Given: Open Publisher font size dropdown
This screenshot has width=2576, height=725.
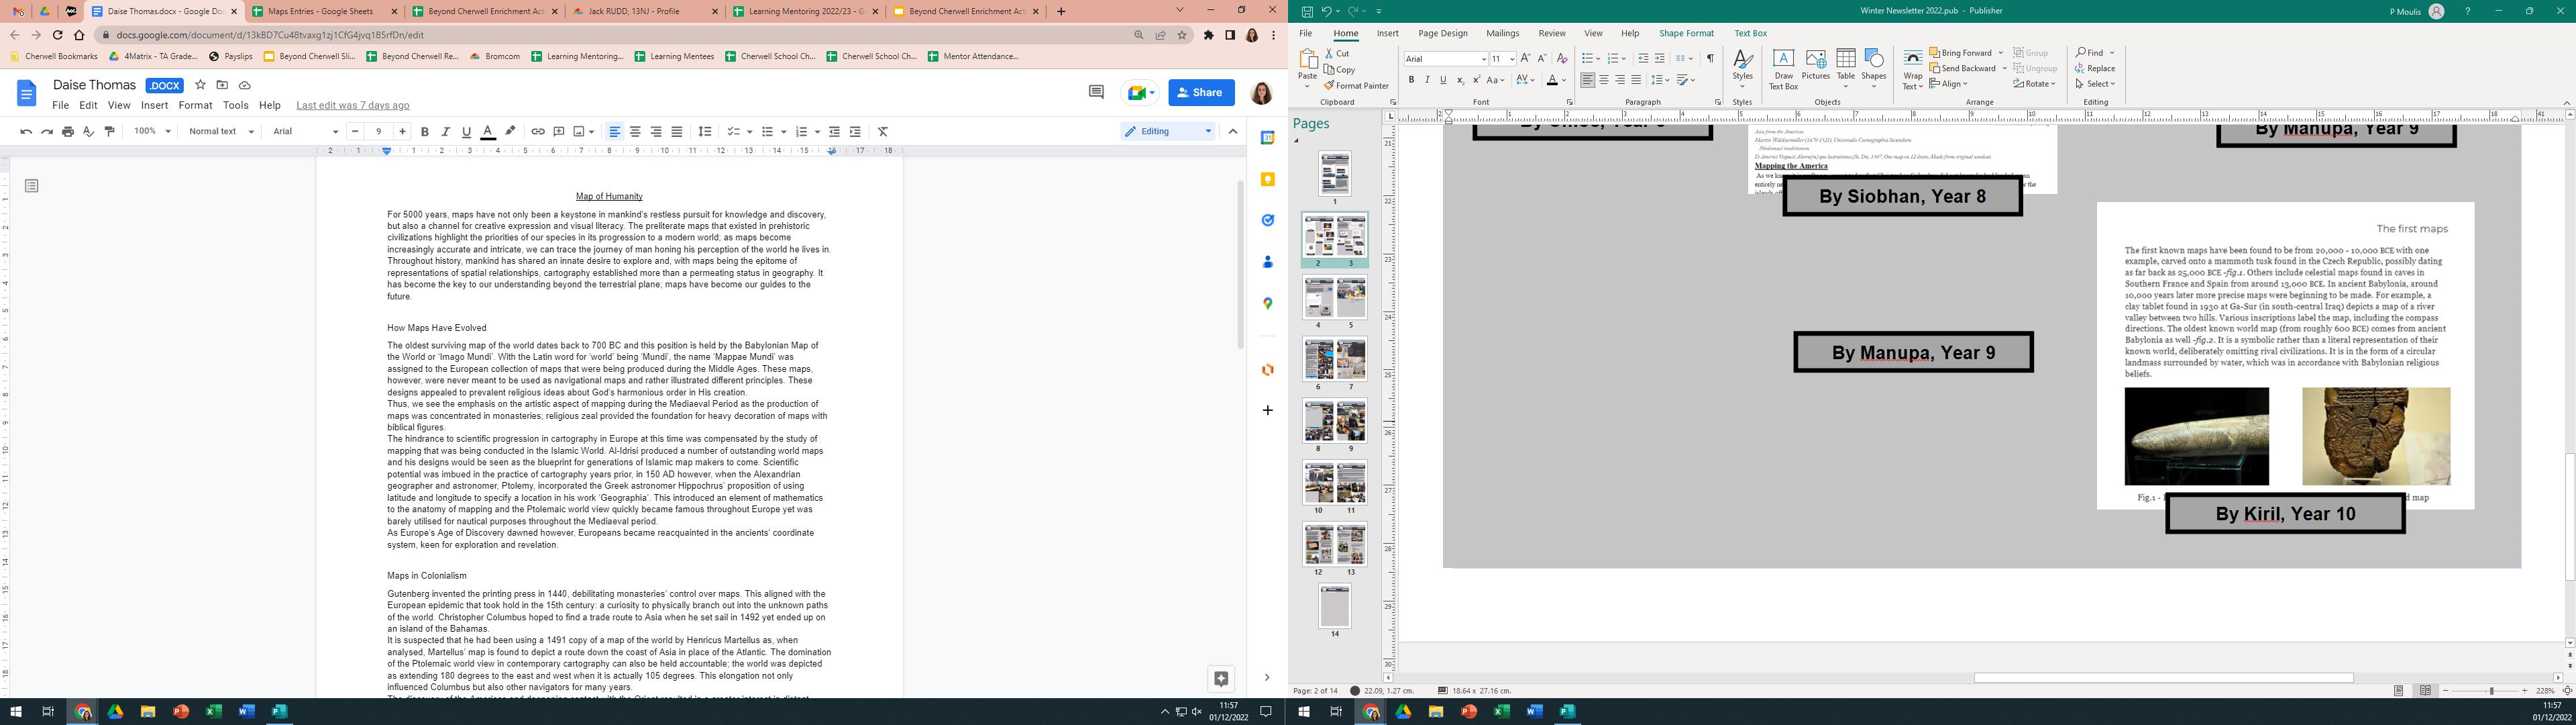Looking at the screenshot, I should tap(1511, 59).
